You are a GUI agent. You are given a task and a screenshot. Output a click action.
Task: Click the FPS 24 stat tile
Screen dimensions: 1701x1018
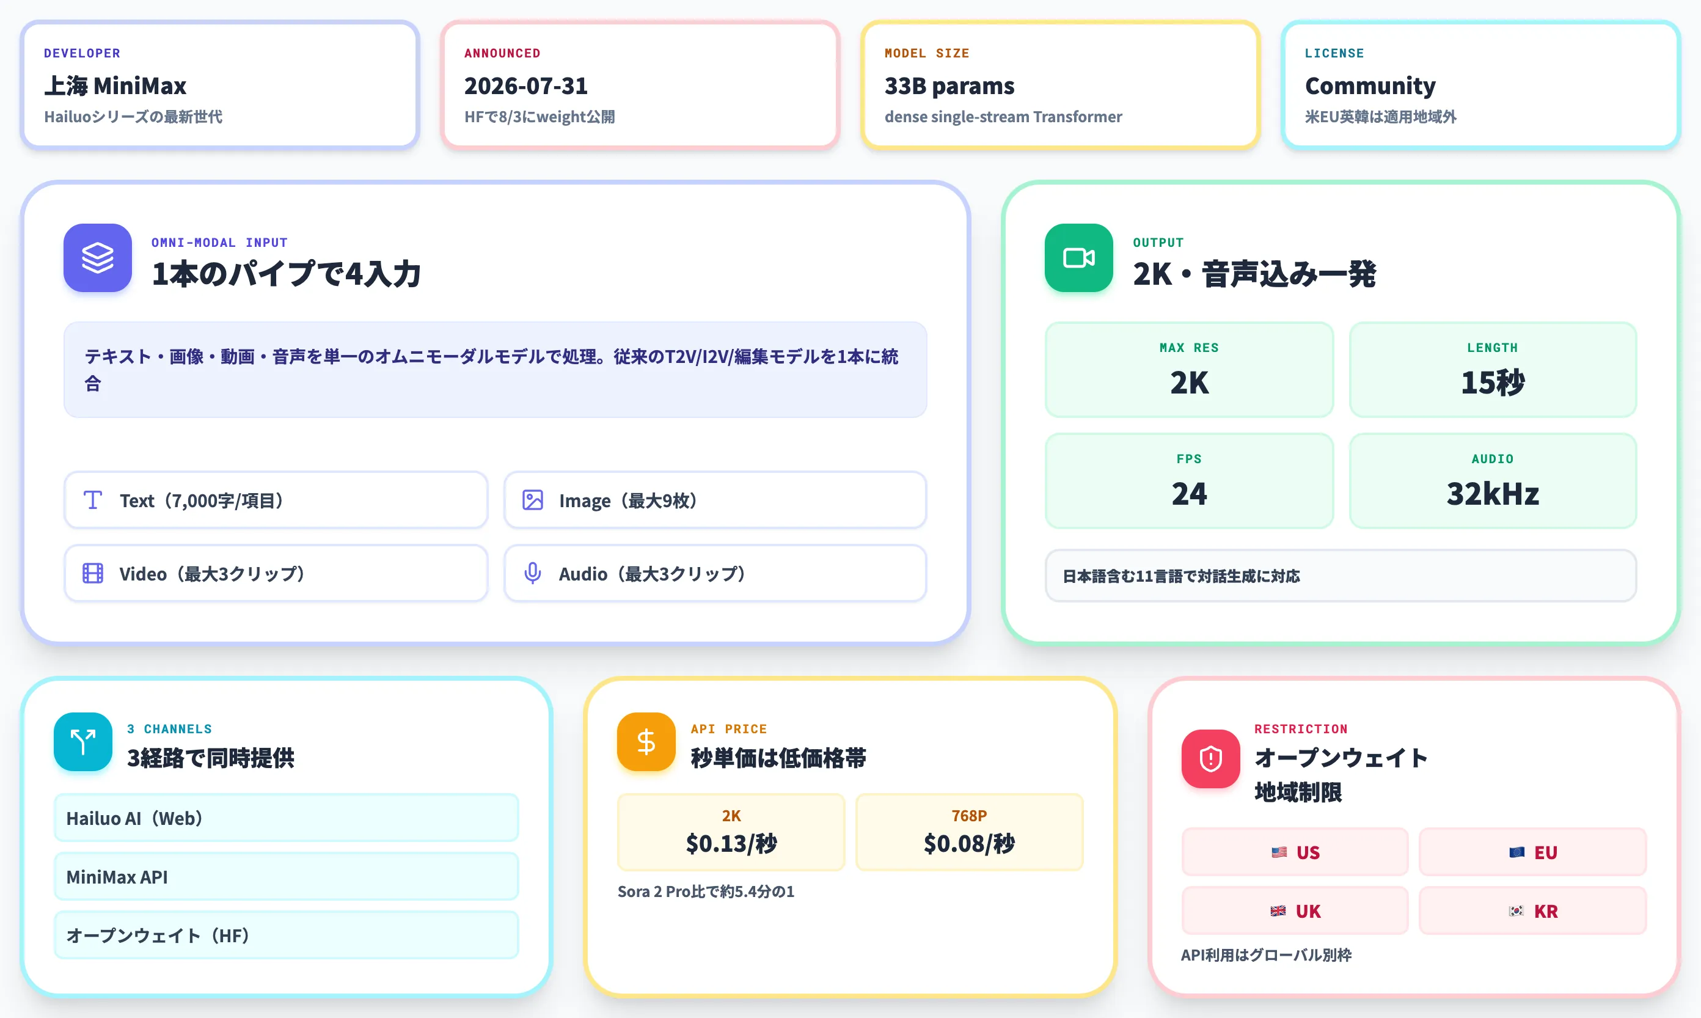click(1190, 481)
